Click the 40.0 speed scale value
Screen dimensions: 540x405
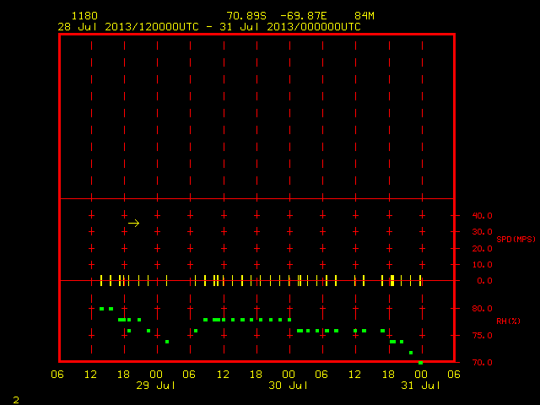click(482, 216)
